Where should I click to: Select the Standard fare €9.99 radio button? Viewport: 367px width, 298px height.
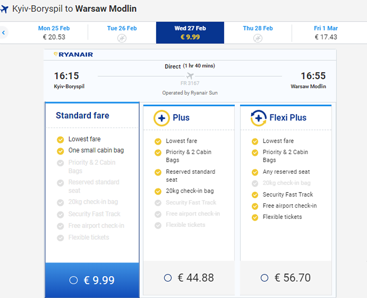pyautogui.click(x=73, y=280)
